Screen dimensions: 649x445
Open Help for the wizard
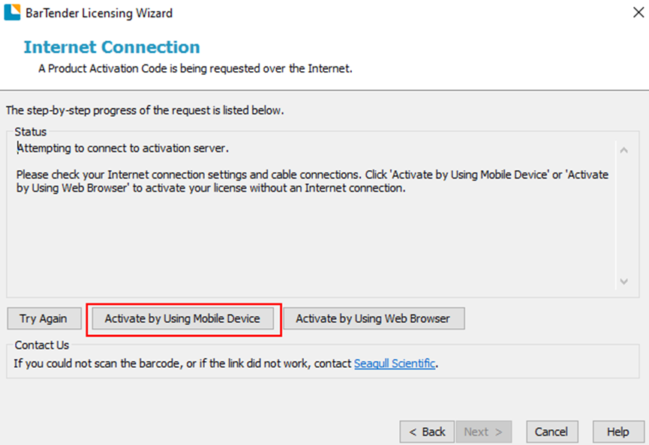click(x=617, y=432)
